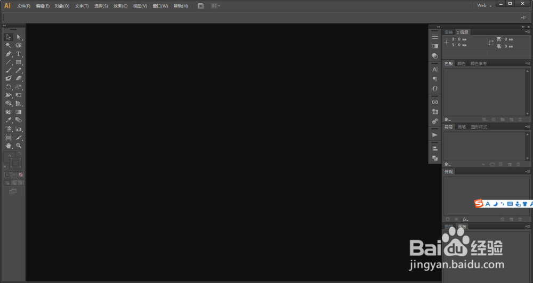Select the Blob Brush tool
Viewport: 533px width, 283px height.
click(x=9, y=78)
